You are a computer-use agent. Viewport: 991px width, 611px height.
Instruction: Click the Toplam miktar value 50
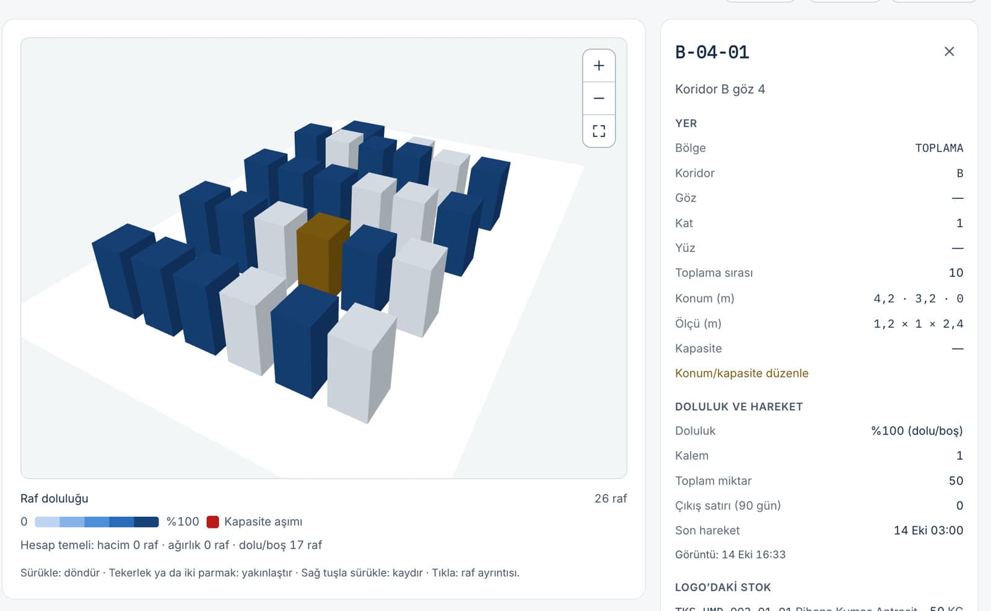coord(956,481)
